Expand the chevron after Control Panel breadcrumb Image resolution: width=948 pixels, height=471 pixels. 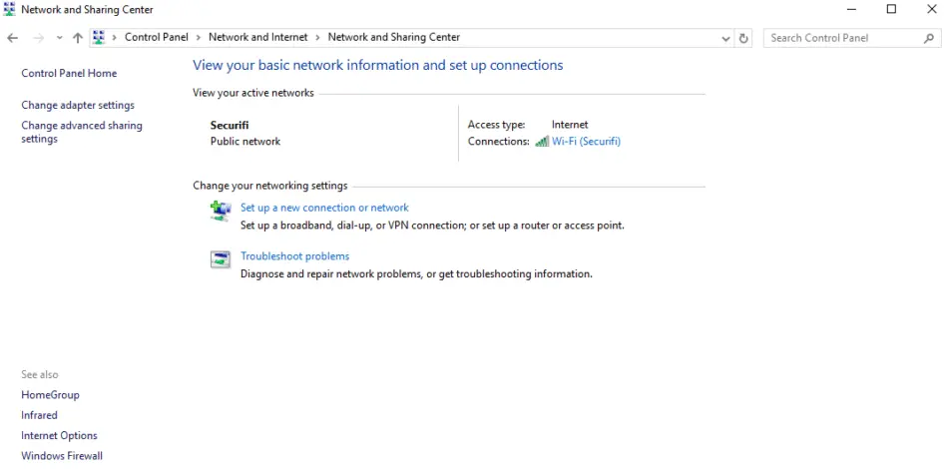click(199, 38)
